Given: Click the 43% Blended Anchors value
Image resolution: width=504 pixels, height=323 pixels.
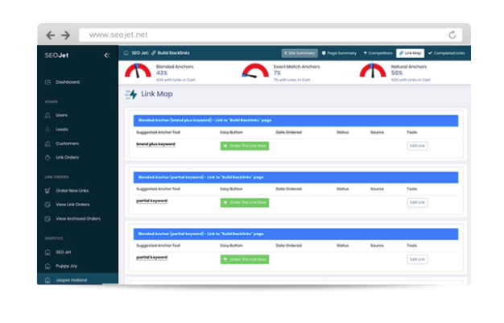Looking at the screenshot, I should tap(162, 73).
